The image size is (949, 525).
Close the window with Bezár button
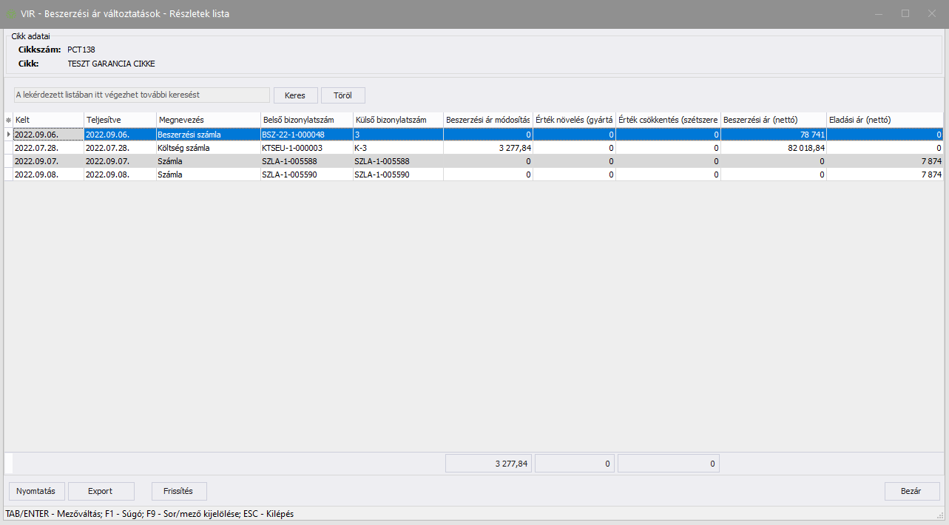[912, 491]
